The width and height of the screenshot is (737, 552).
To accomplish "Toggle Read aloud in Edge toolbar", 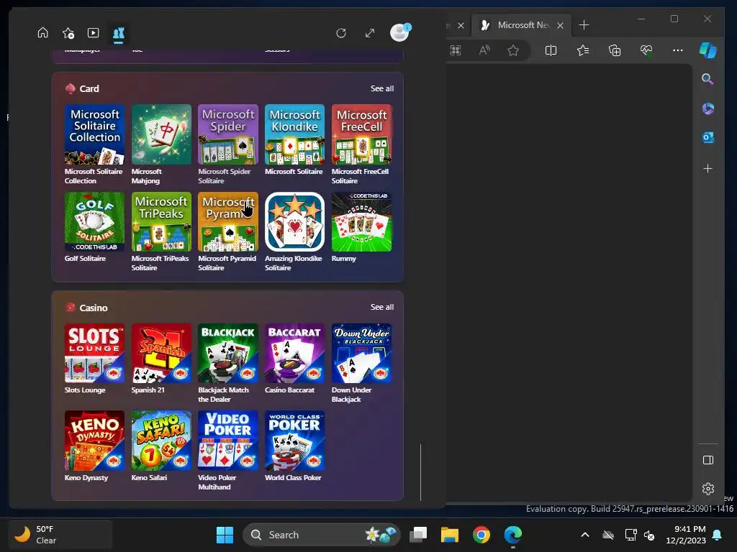I will 484,50.
